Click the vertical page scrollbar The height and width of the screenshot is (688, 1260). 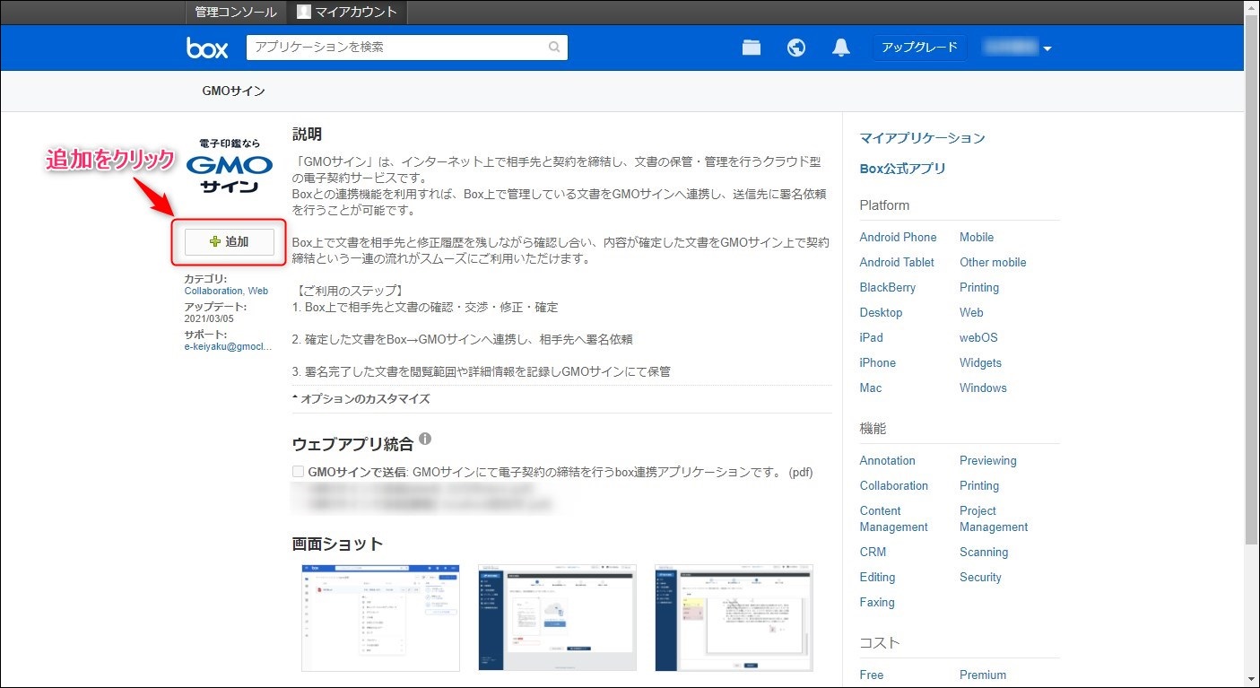pos(1252,278)
